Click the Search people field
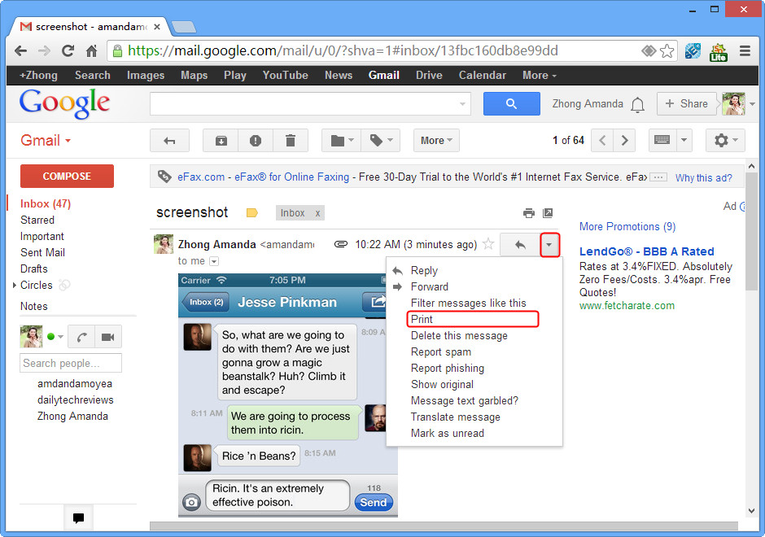 [x=71, y=364]
